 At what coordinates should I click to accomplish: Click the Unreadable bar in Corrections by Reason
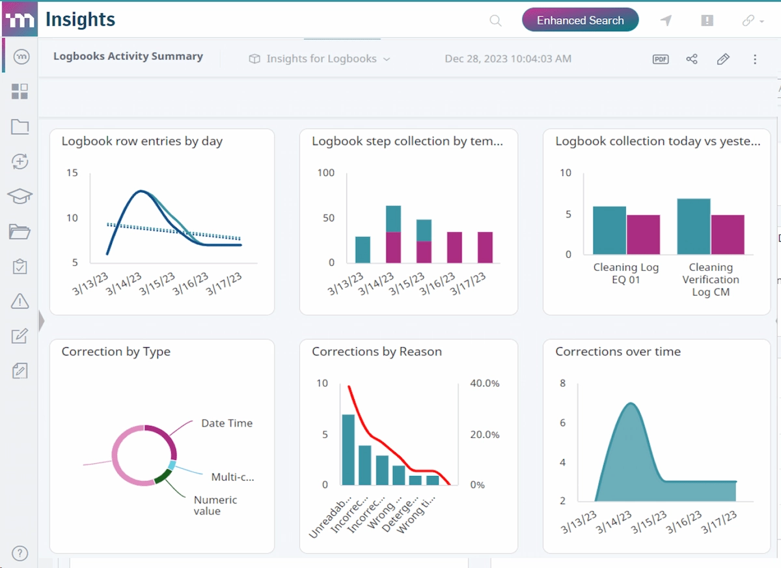point(348,449)
